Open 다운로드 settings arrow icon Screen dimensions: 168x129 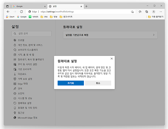coord(15,74)
